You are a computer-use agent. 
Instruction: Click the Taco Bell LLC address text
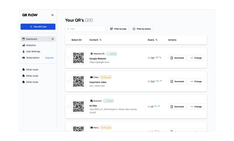(113, 111)
